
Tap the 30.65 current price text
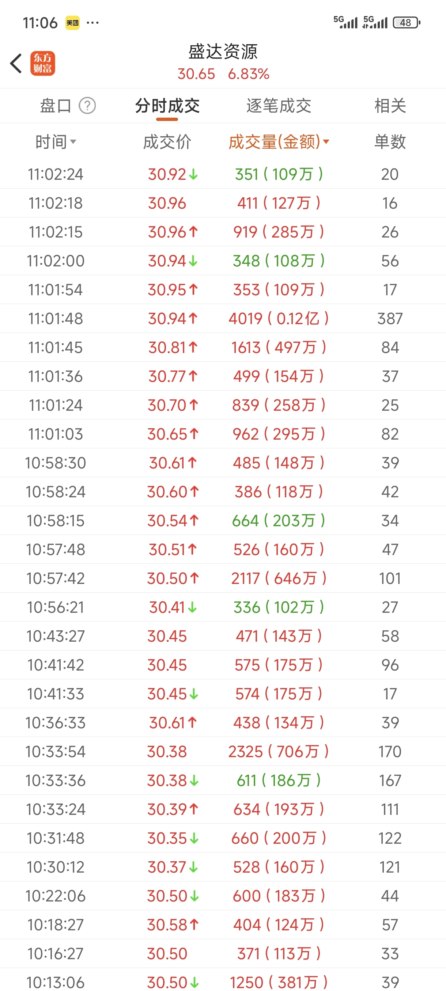[196, 74]
